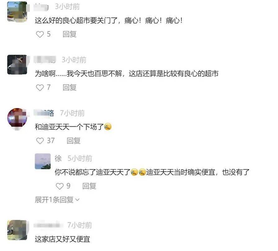Expand 展开1条回复 hidden reply
This screenshot has width=278, height=251.
point(57,200)
